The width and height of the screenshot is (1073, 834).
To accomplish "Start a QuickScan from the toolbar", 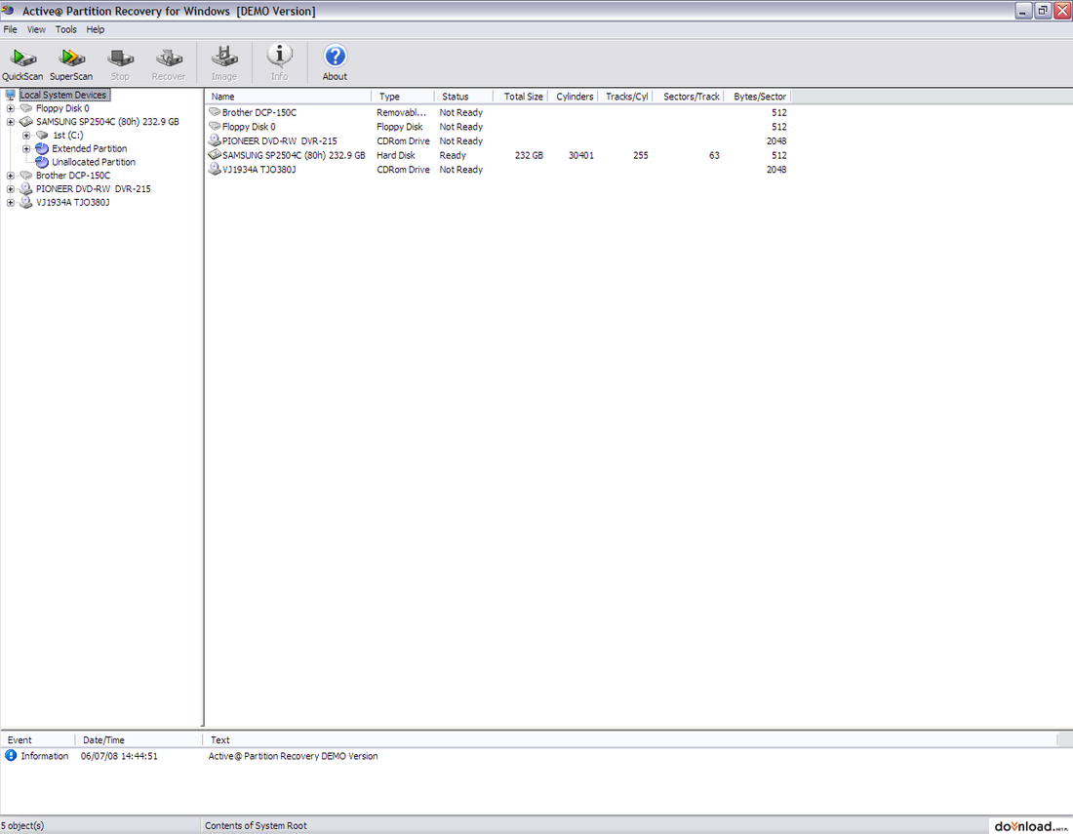I will (x=22, y=63).
